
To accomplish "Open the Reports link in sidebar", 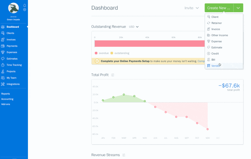I will click(5, 94).
